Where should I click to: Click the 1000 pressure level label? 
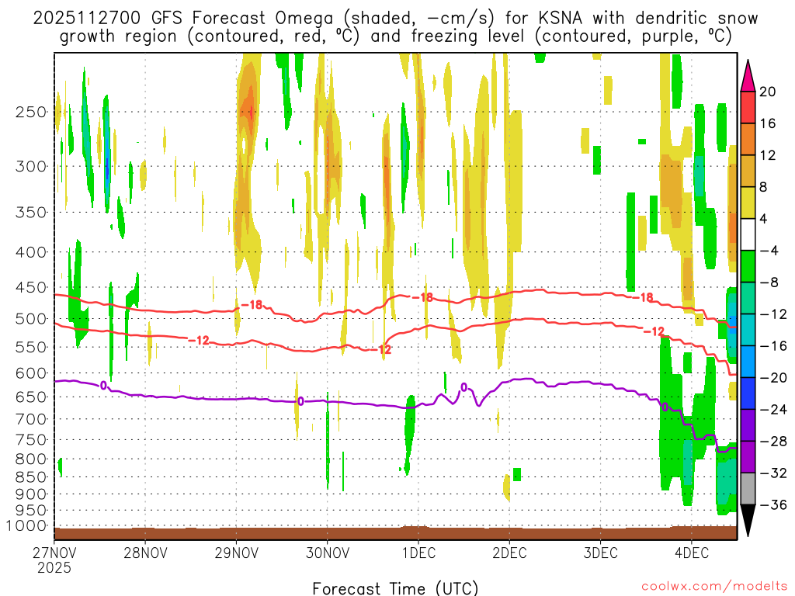click(27, 526)
